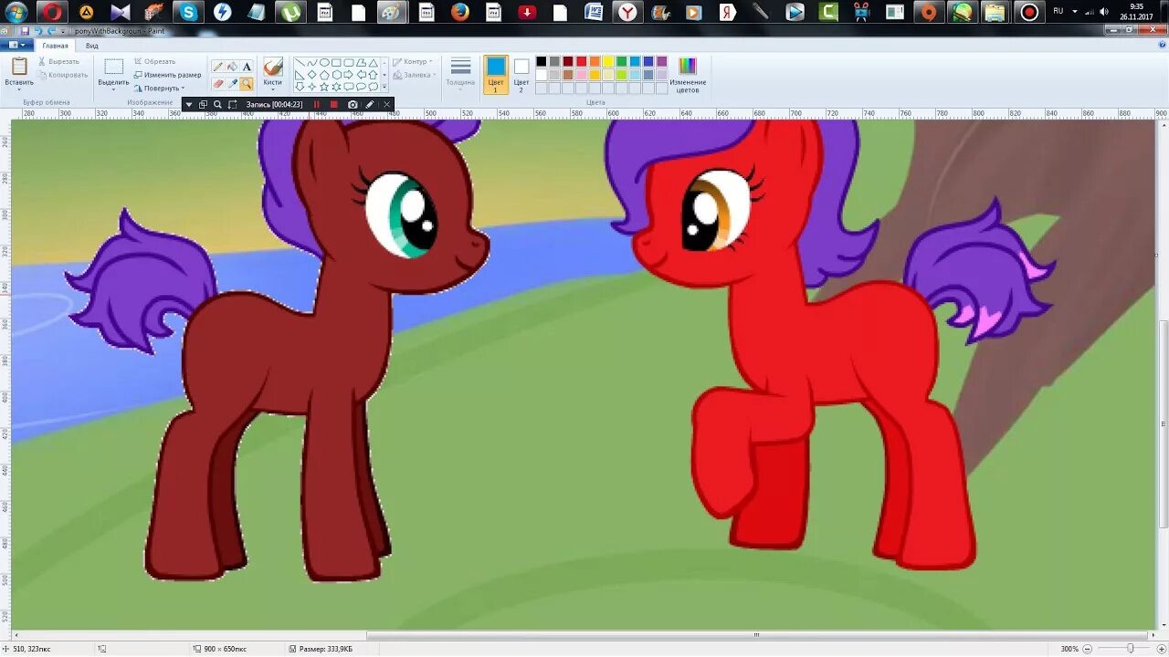
Task: Open the Выделить dropdown arrow
Action: click(x=113, y=89)
